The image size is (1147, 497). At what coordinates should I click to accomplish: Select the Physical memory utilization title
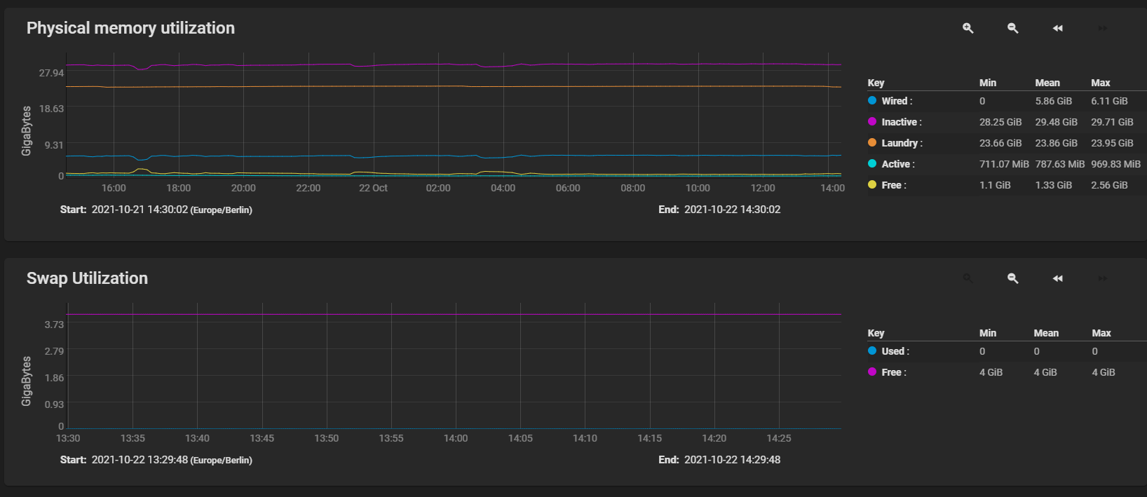[130, 28]
